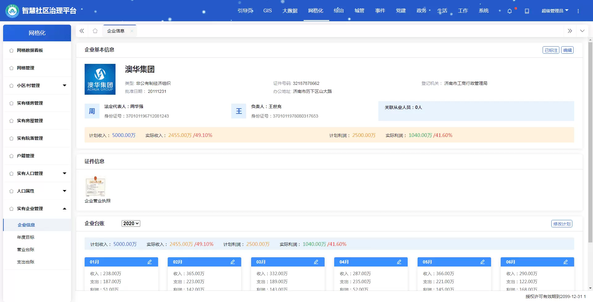The image size is (593, 302).
Task: Close the 企业信息 tab
Action: coord(132,31)
